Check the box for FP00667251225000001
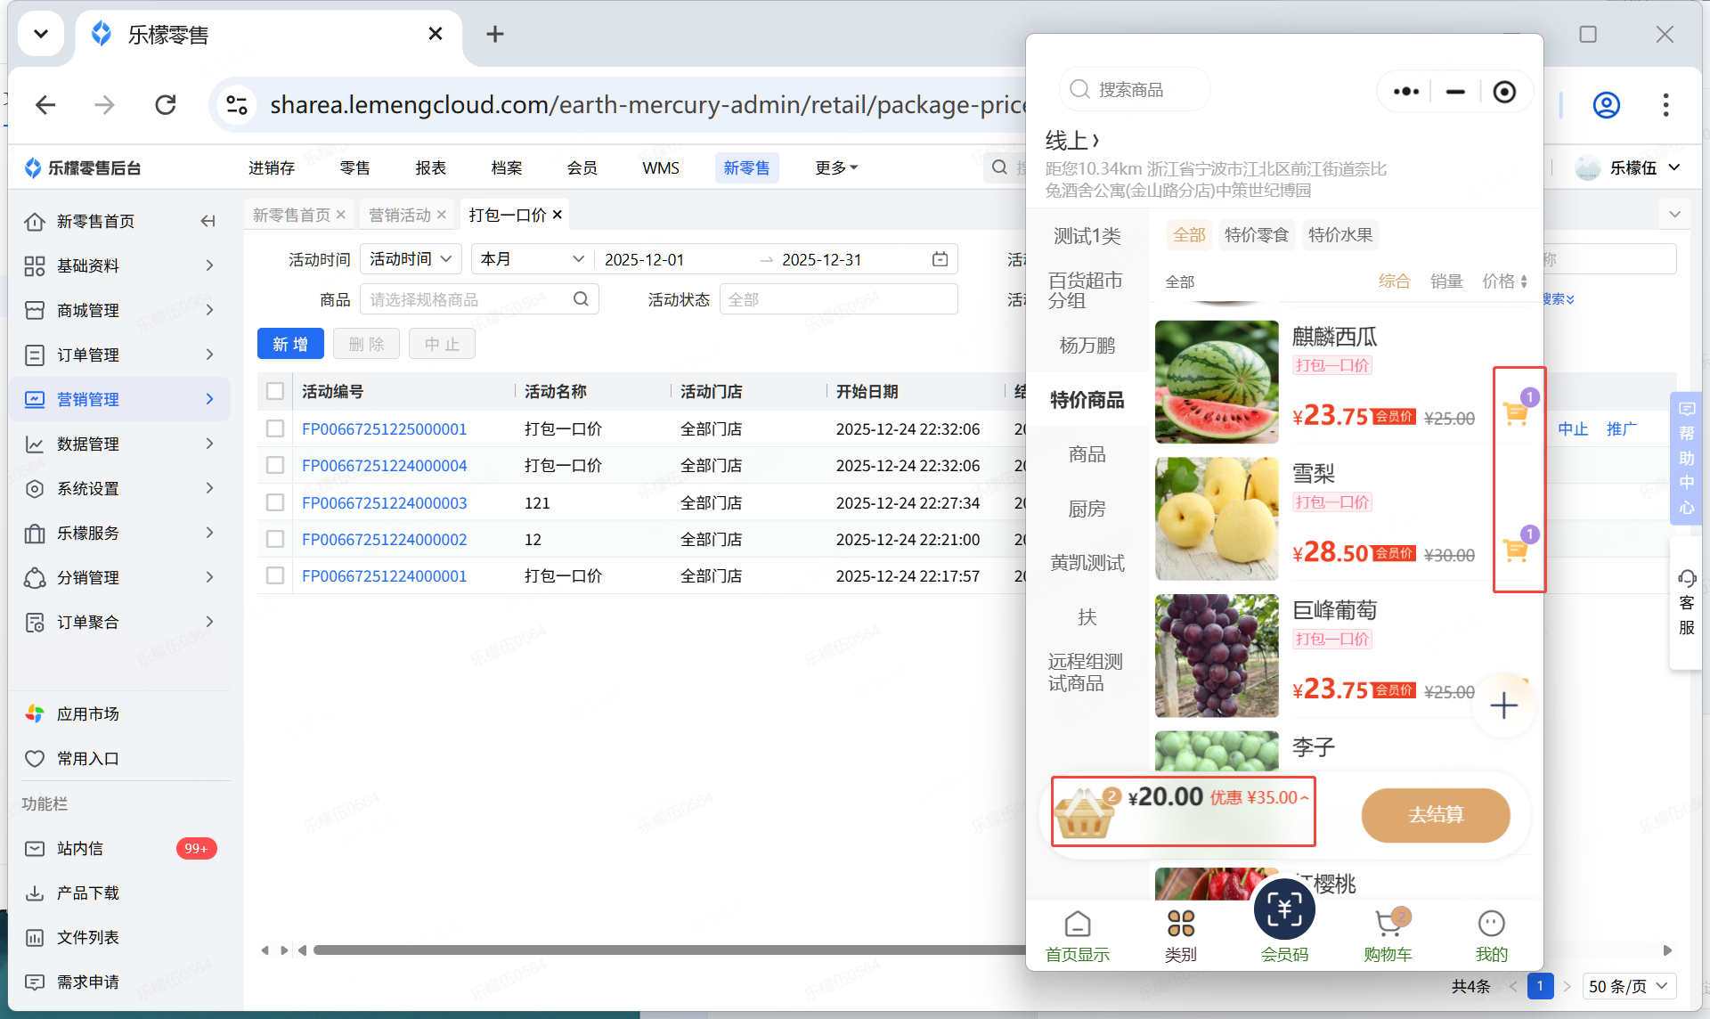Image resolution: width=1710 pixels, height=1019 pixels. point(275,429)
